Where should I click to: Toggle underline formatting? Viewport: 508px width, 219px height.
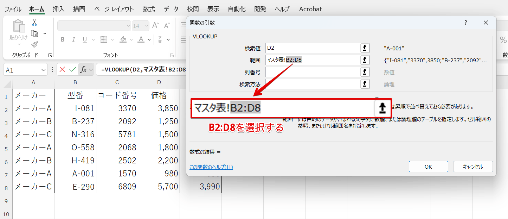point(84,39)
